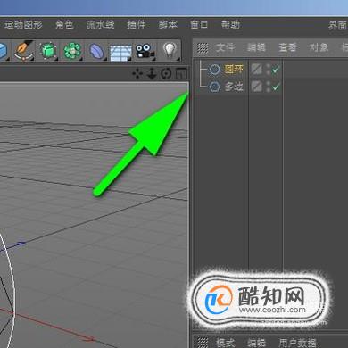Click the green array modeling object icon

72,50
